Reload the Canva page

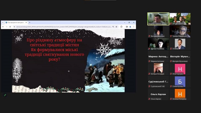tap(10, 27)
